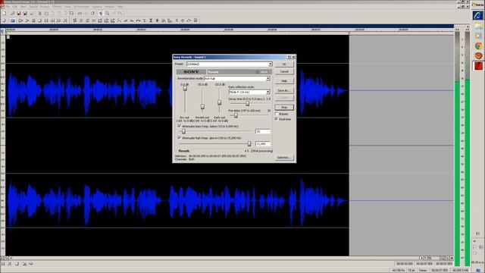
Task: Jump to start of the file
Action: click(46, 20)
